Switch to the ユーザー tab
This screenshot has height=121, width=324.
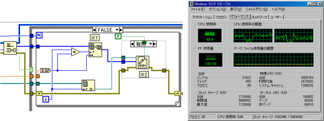(276, 17)
